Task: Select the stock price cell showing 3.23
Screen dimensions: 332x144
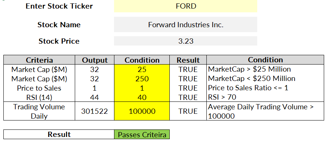Action: 185,41
